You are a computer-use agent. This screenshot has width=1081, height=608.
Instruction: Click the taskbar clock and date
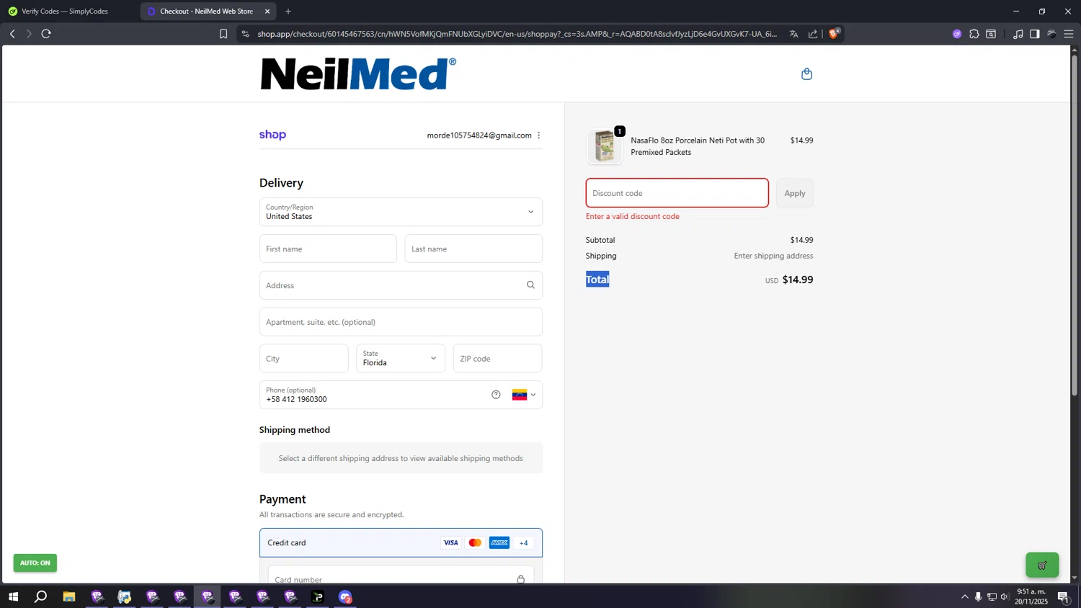pos(1031,596)
